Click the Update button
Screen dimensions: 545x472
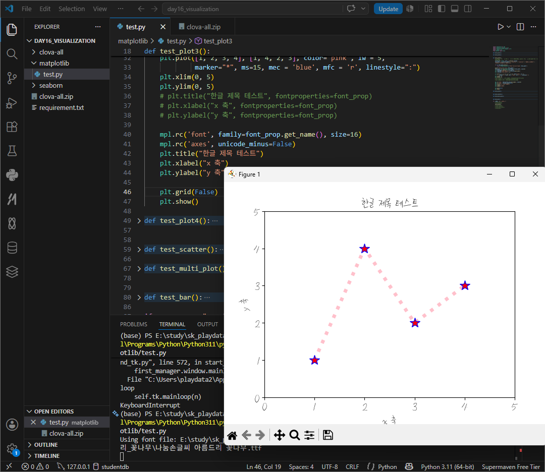point(388,9)
